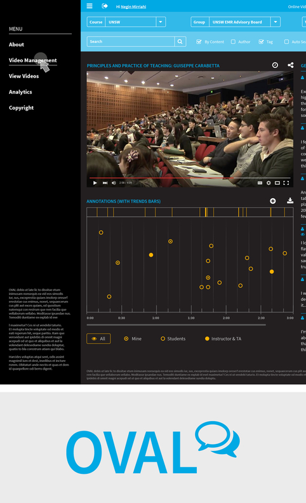Click the All annotations filter button

tap(98, 339)
